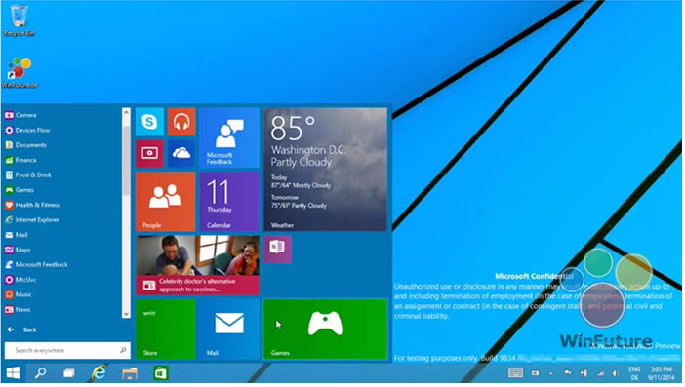Open the touch keyboard tray icon

coord(515,373)
